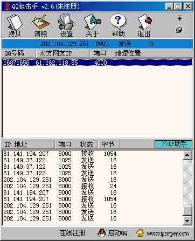Click the QQ号码 column header
Image resolution: width=195 pixels, height=241 pixels.
tap(19, 53)
